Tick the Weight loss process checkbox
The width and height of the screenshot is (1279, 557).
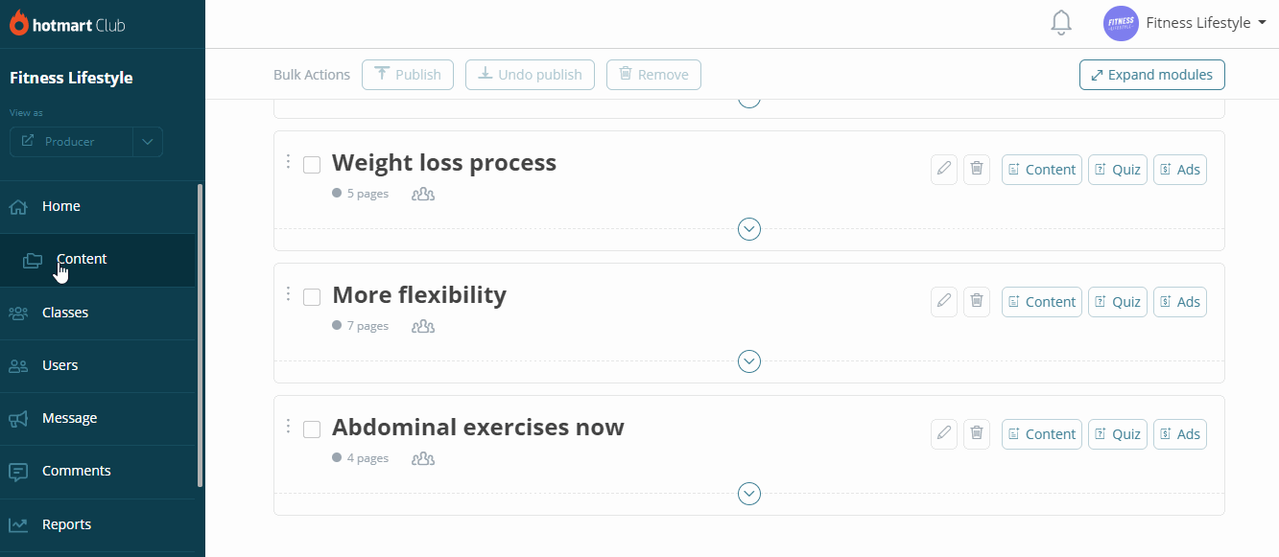pos(312,165)
